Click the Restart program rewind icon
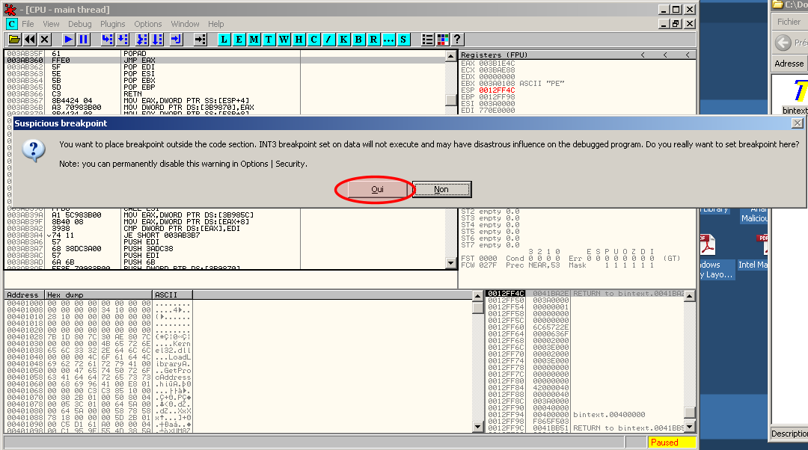 pyautogui.click(x=29, y=39)
